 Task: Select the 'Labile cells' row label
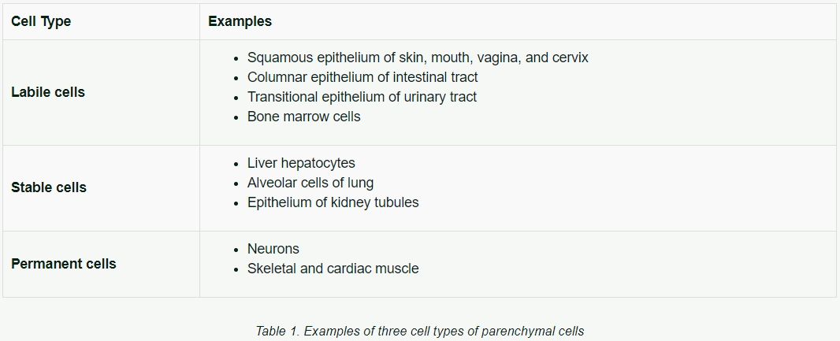(48, 92)
